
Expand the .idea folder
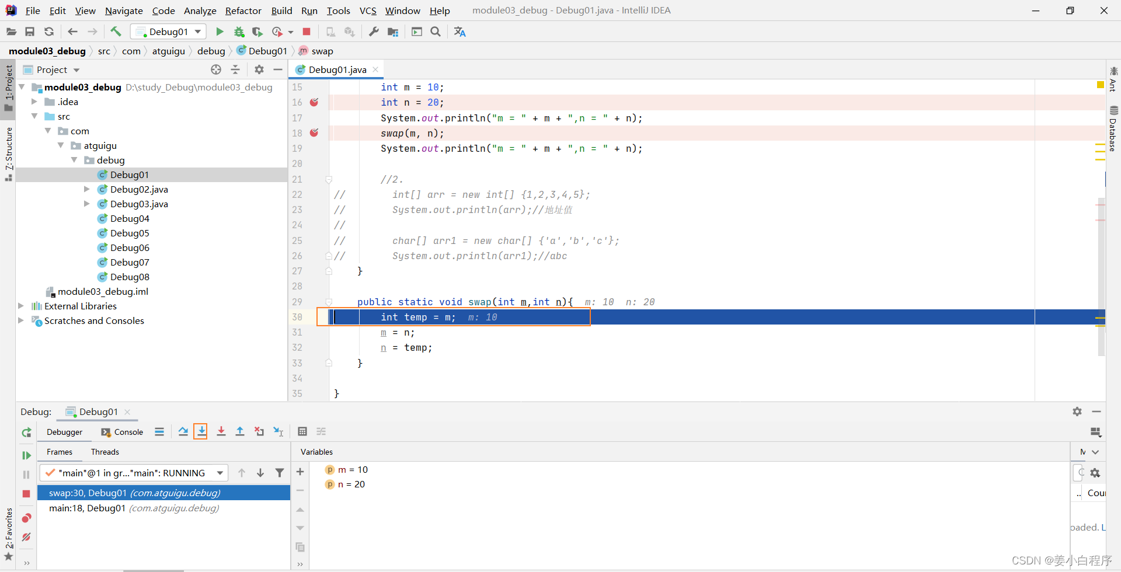[34, 102]
